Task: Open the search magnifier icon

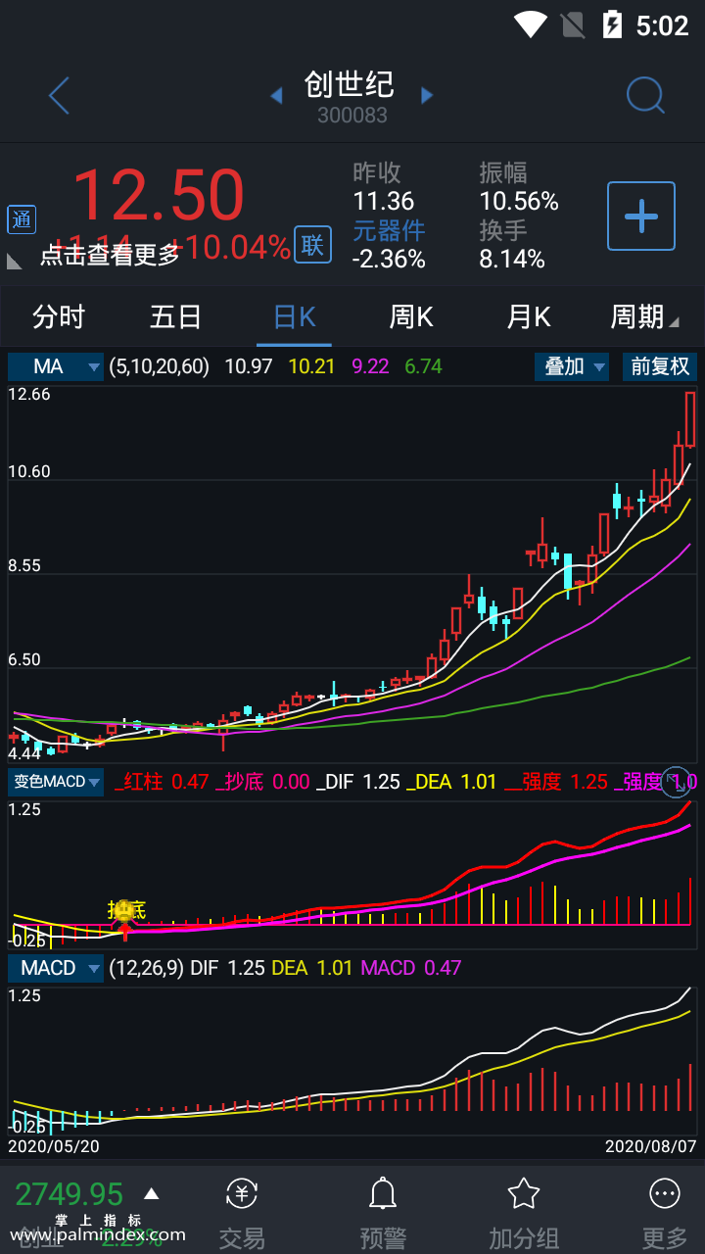Action: tap(645, 96)
